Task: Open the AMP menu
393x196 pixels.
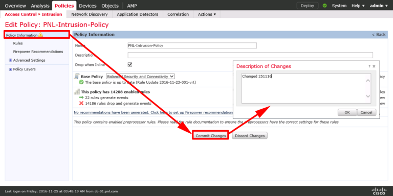Action: [132, 6]
